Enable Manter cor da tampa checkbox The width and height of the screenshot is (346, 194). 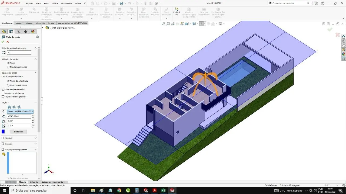click(3, 93)
